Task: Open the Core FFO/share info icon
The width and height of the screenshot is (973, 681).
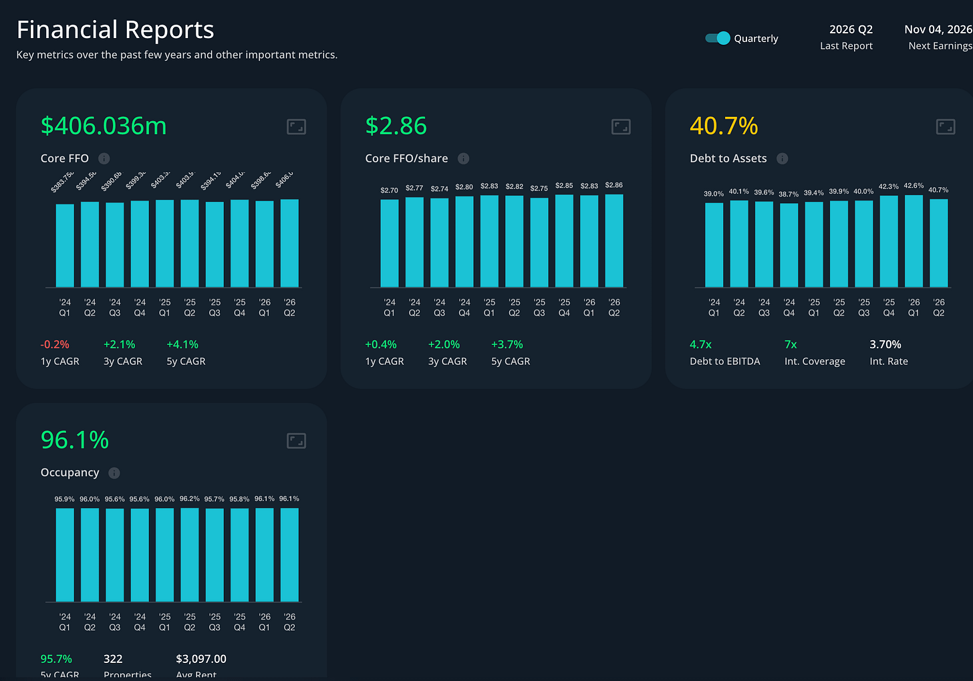Action: tap(463, 158)
